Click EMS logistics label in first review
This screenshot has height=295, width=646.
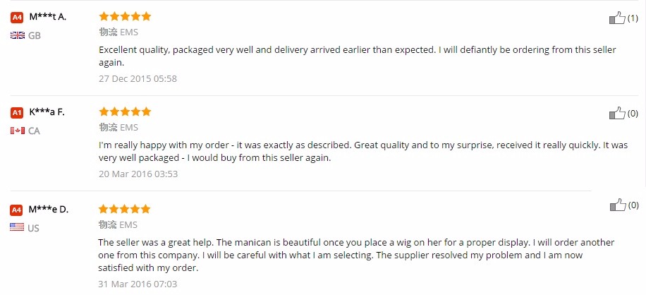point(129,32)
